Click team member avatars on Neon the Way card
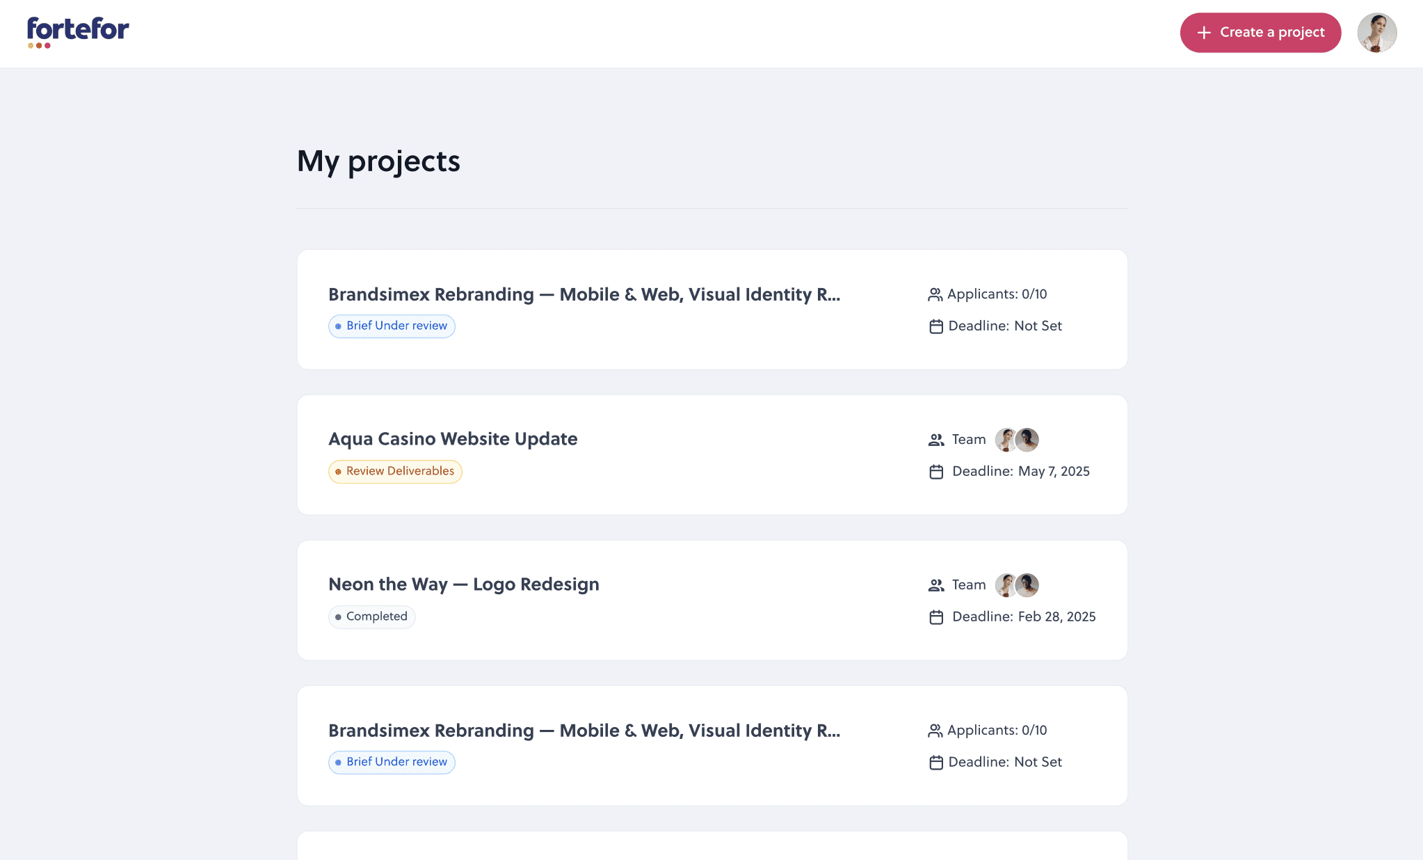The image size is (1423, 860). pos(1017,585)
